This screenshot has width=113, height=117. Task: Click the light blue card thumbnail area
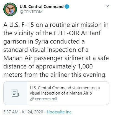pyautogui.click(x=15, y=93)
